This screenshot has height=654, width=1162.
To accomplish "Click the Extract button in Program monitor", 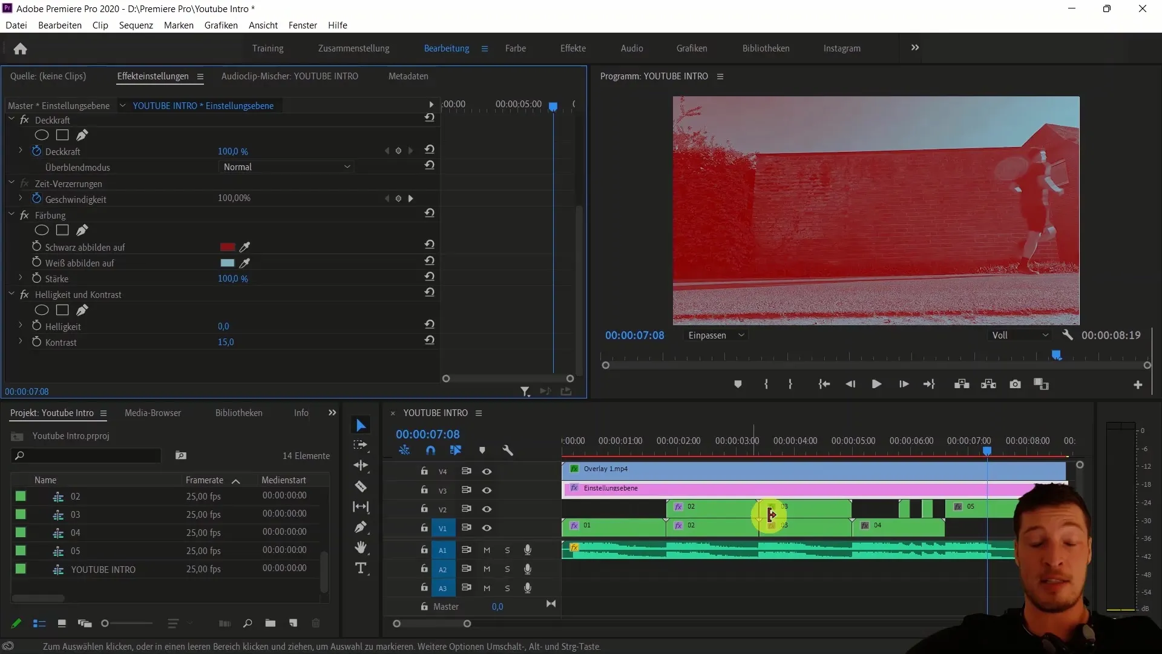I will pos(988,384).
